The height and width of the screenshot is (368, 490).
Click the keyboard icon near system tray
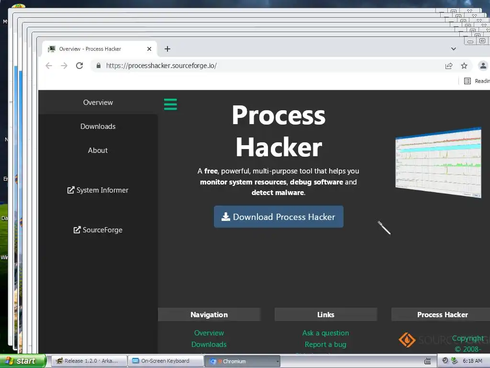(427, 361)
